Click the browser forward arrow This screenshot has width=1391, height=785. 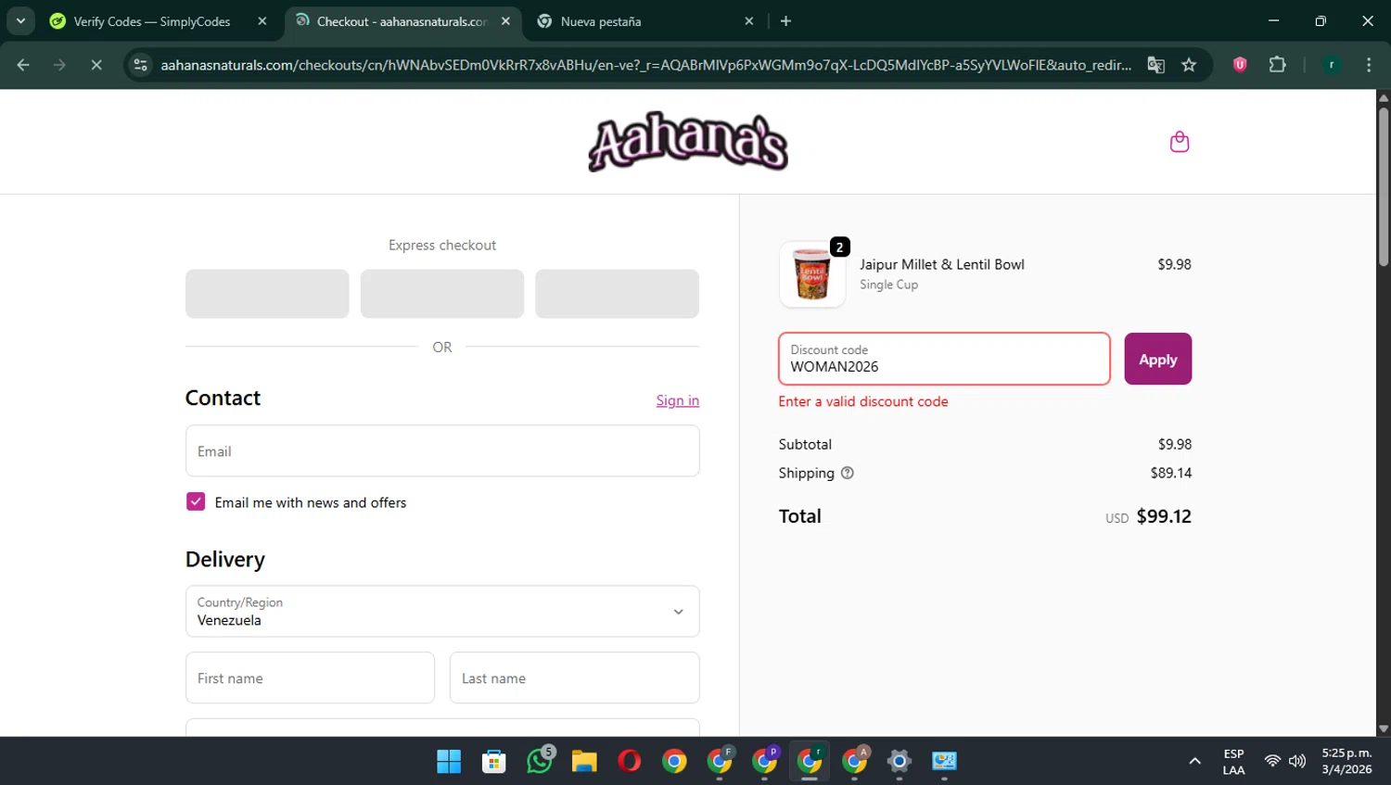click(x=59, y=65)
